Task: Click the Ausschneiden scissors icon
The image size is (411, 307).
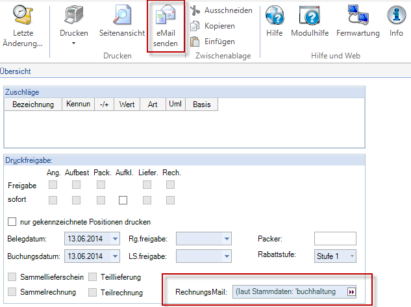Action: [194, 10]
